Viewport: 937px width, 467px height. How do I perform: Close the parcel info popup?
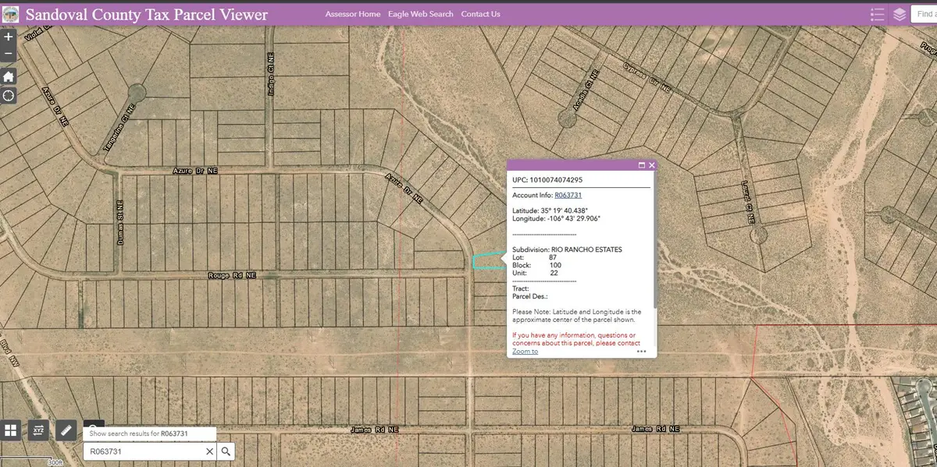[x=652, y=165]
